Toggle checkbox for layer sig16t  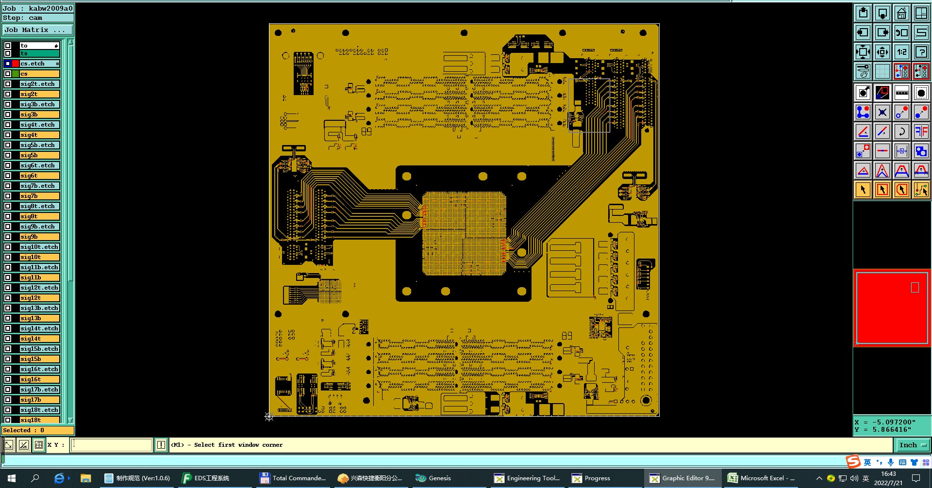8,379
